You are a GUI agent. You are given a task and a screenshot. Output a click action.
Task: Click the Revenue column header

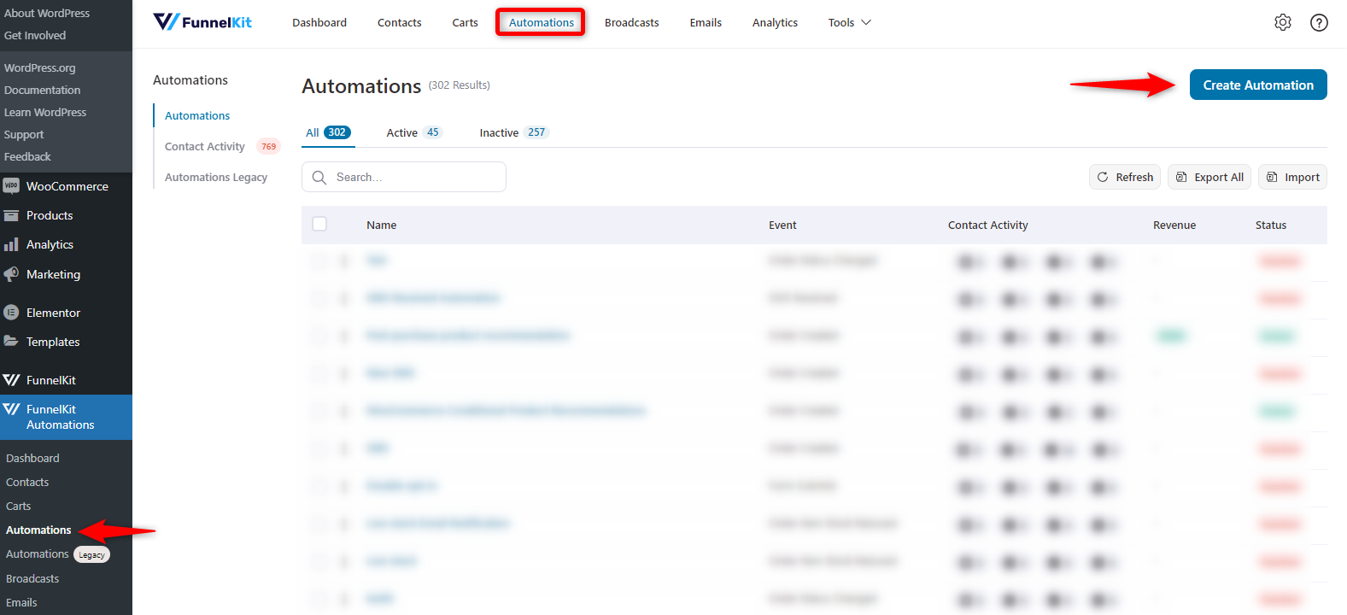pyautogui.click(x=1174, y=225)
